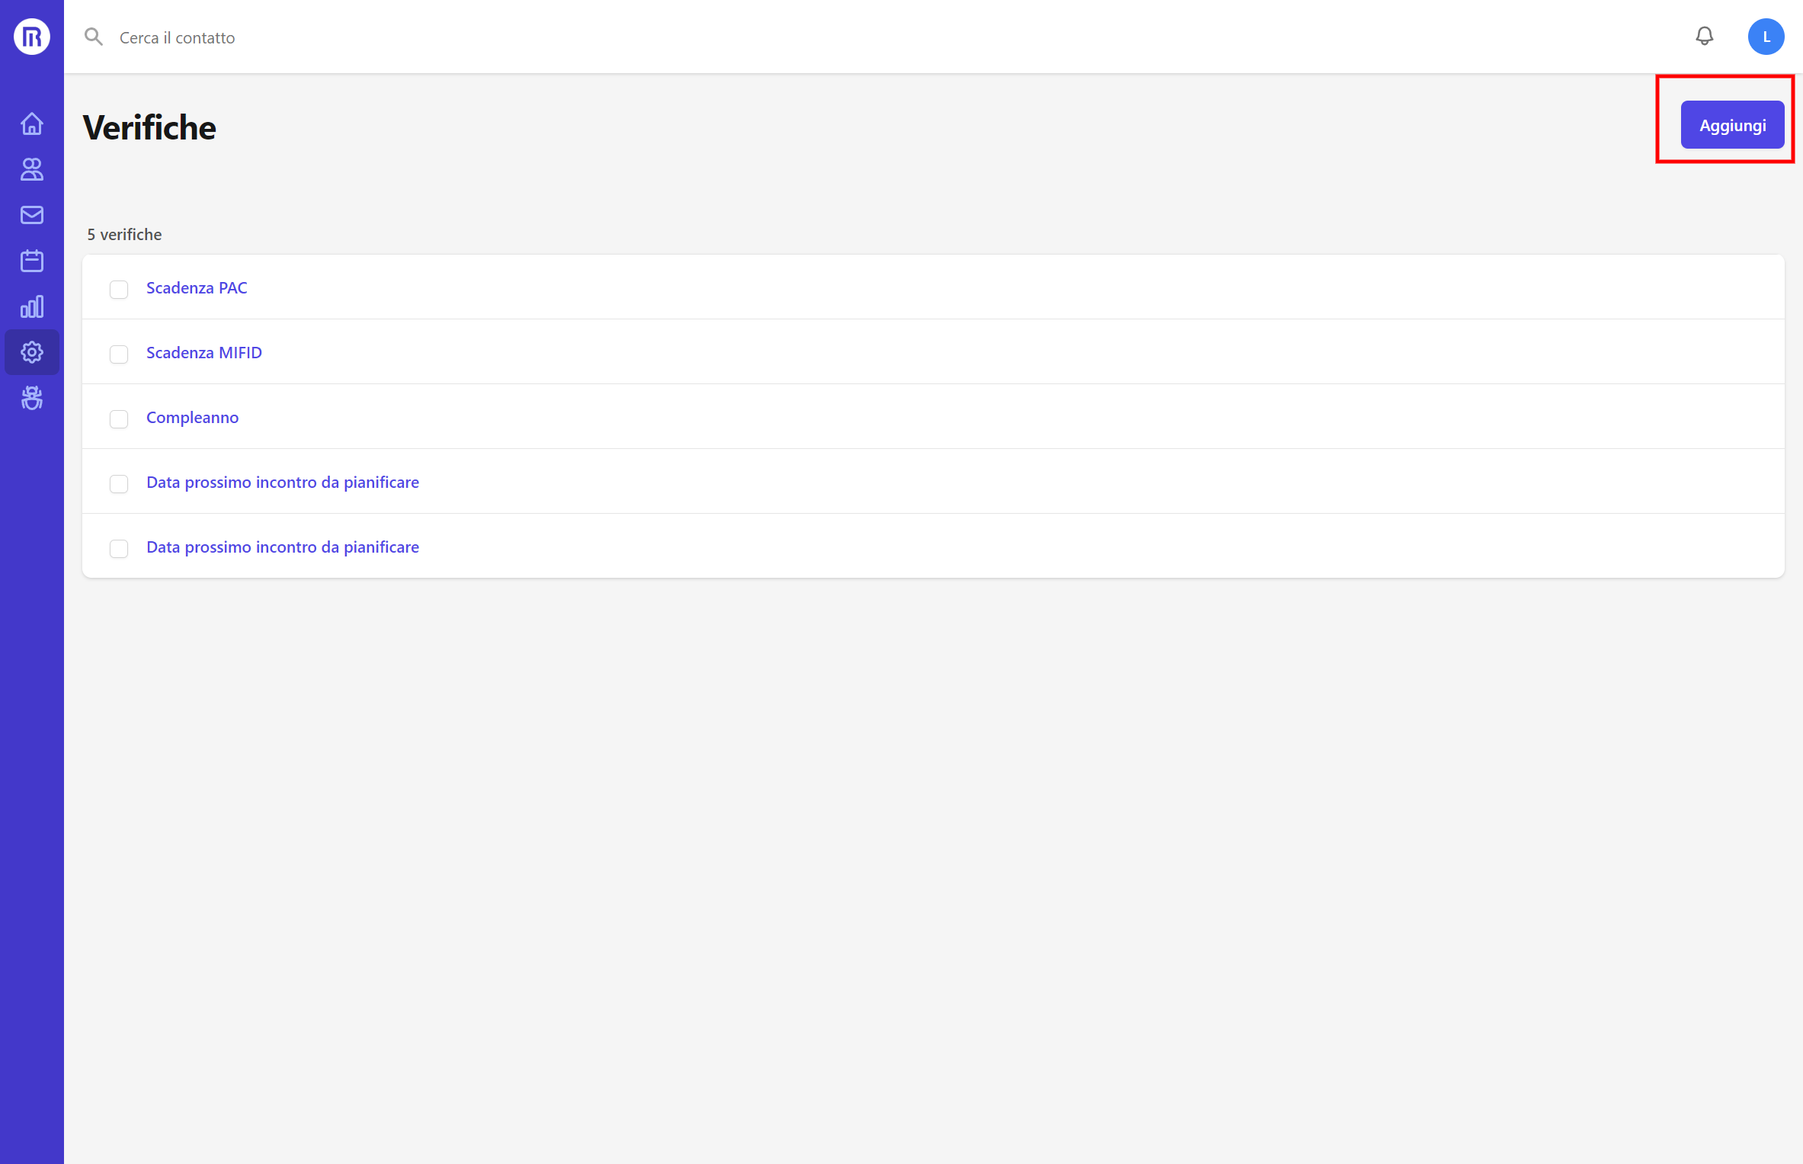The height and width of the screenshot is (1164, 1803).
Task: Select the Contacts icon in the sidebar
Action: click(x=31, y=169)
